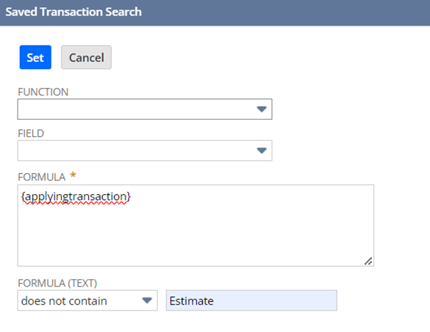The image size is (430, 332).
Task: Click the FORMULA label
Action: click(41, 177)
